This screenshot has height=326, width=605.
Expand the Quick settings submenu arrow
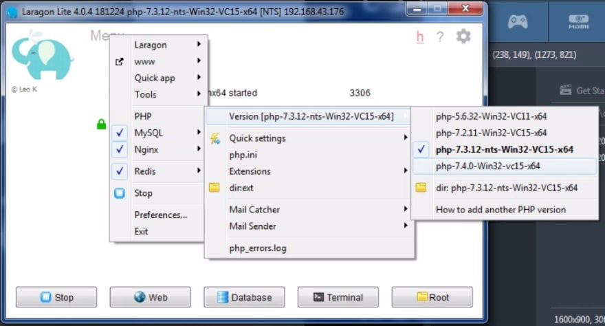[406, 138]
